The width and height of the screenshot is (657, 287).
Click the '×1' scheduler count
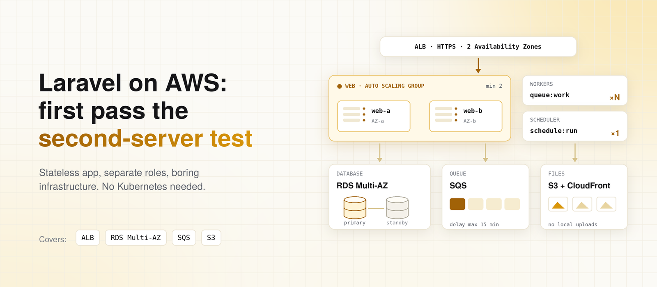click(x=615, y=133)
